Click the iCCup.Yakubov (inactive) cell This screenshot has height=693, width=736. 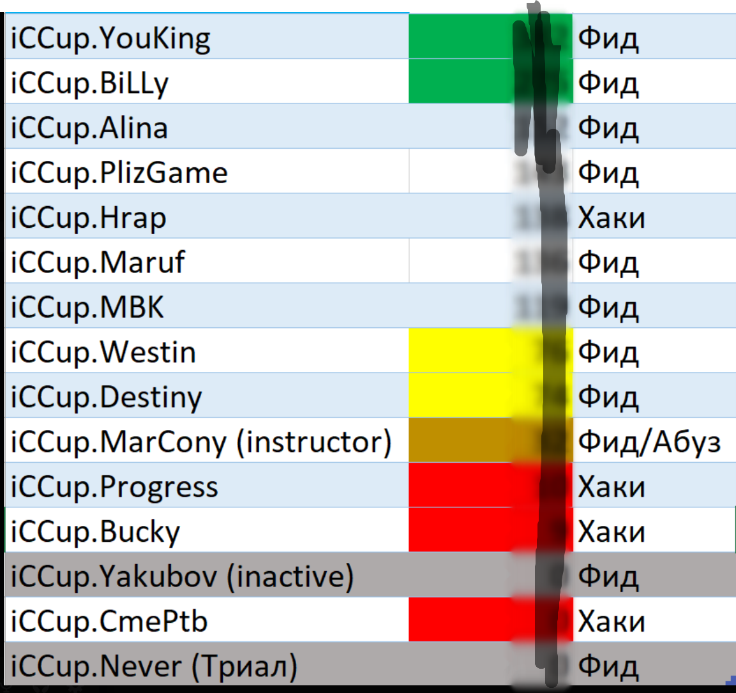207,575
